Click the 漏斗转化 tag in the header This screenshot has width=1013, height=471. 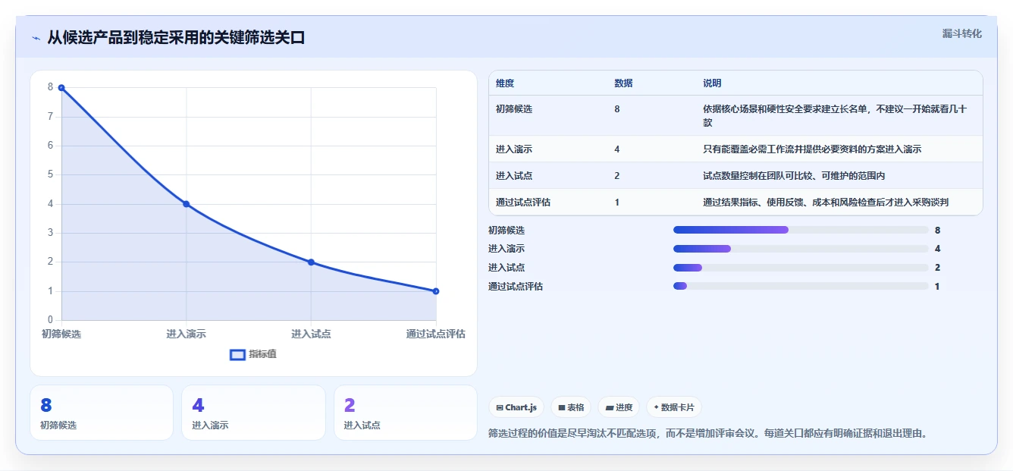(962, 33)
